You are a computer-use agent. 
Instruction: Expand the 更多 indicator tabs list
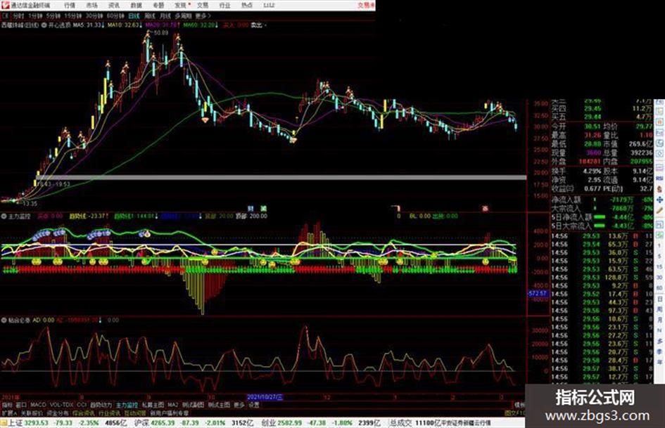(x=239, y=405)
